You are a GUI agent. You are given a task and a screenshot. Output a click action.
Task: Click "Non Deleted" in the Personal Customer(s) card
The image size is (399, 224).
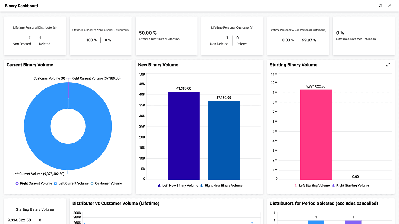(x=219, y=44)
